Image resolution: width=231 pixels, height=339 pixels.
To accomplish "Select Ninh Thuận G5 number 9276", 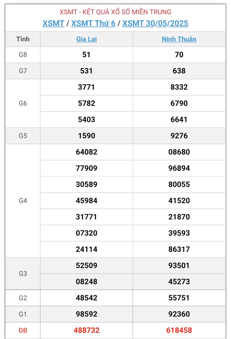I will pyautogui.click(x=179, y=136).
